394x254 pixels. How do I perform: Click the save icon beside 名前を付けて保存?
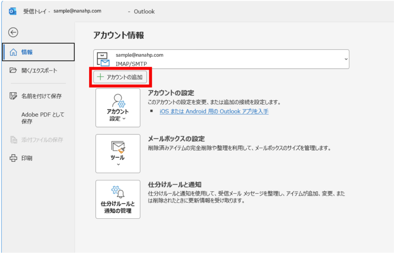point(13,96)
